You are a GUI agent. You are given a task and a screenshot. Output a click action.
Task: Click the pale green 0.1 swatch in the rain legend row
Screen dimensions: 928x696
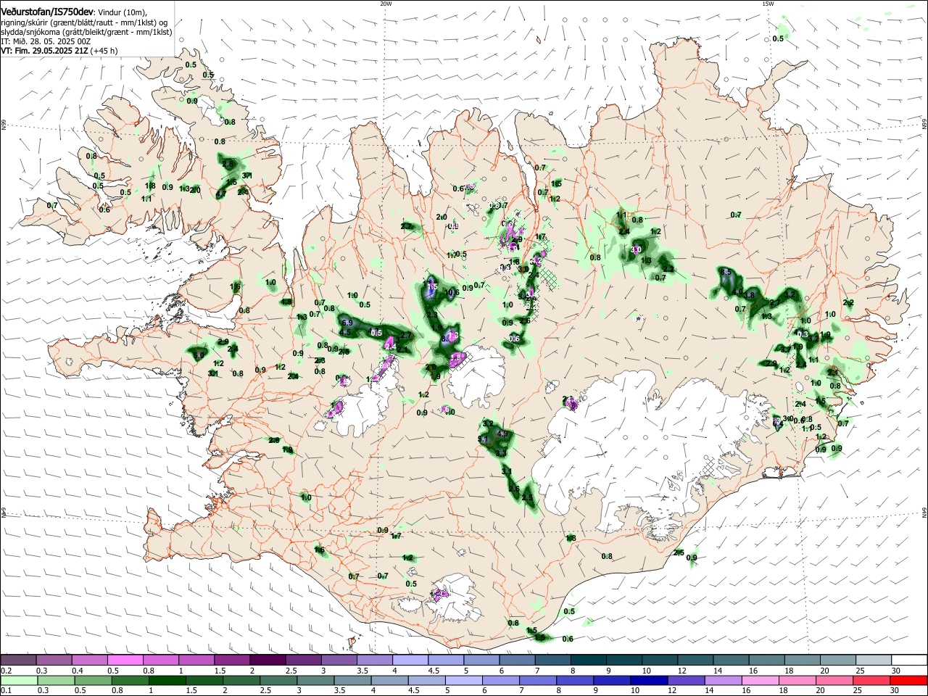(18, 680)
